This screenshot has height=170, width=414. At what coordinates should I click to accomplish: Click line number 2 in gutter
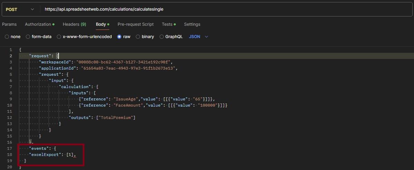(11, 56)
